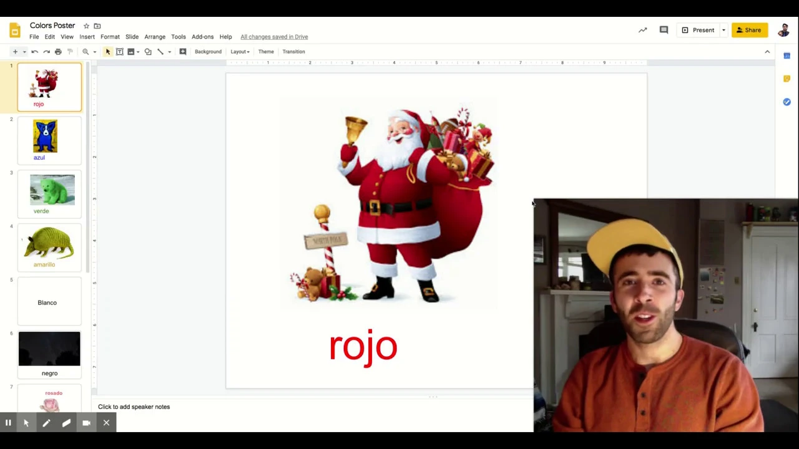Click the Transition button

(x=293, y=52)
